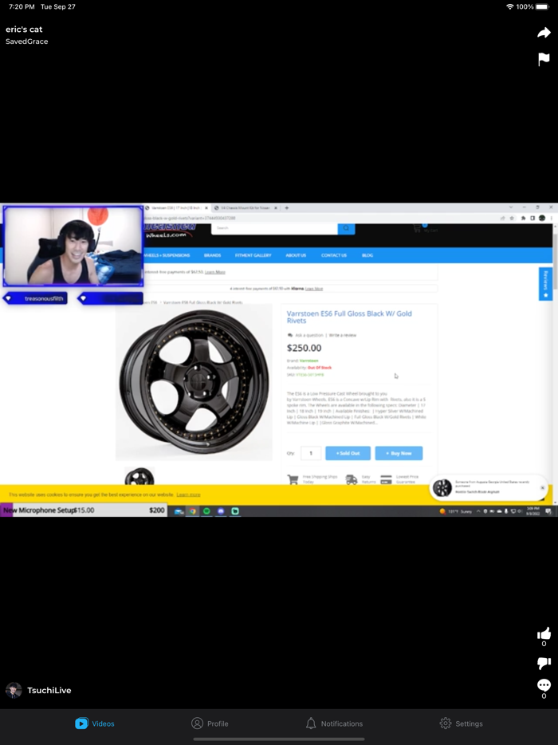Click the weather widget in taskbar

[455, 511]
